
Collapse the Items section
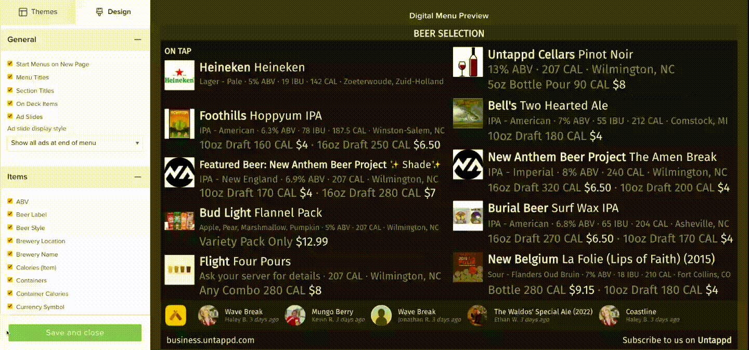[138, 177]
